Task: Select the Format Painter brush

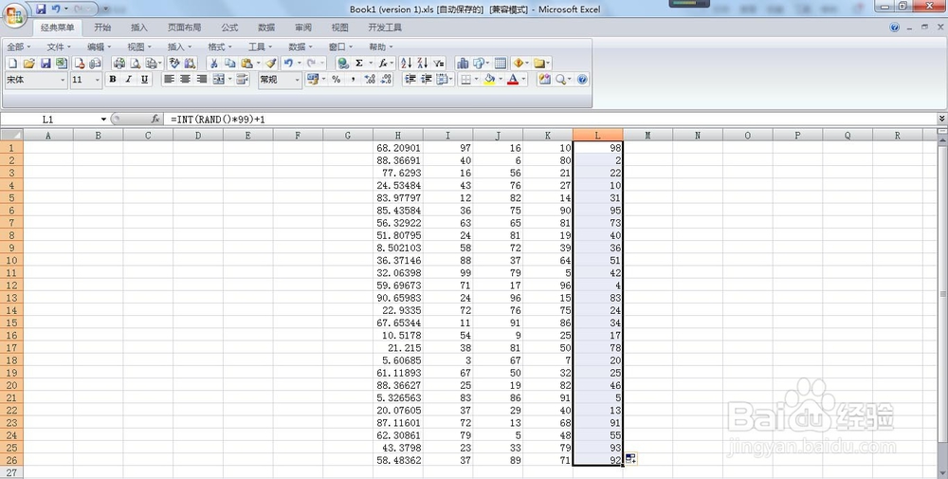Action: tap(271, 63)
